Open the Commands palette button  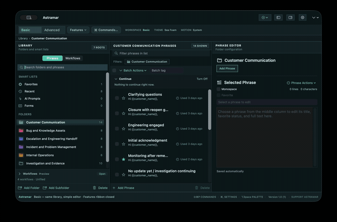(106, 30)
